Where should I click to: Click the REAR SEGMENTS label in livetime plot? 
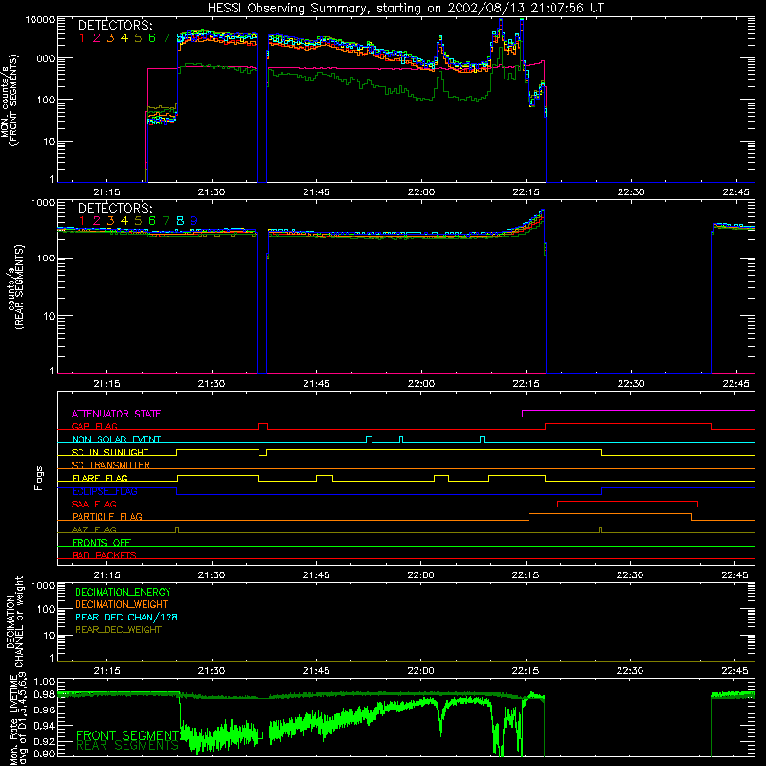click(127, 746)
